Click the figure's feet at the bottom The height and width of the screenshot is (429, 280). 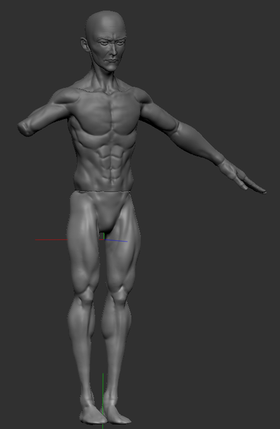click(x=105, y=413)
